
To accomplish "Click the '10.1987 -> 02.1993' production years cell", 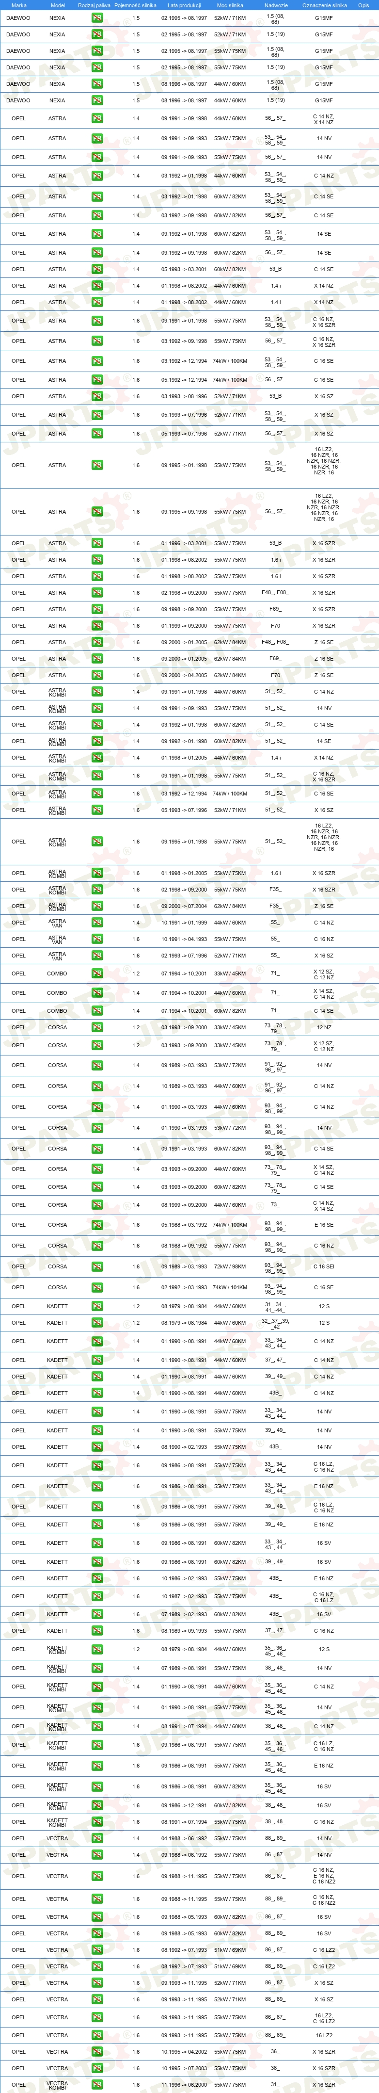I will click(x=183, y=1597).
